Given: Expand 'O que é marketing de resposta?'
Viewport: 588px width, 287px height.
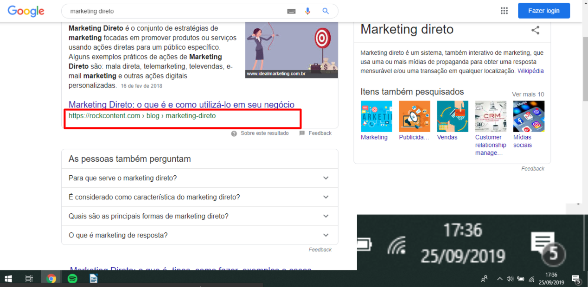Looking at the screenshot, I should (326, 235).
